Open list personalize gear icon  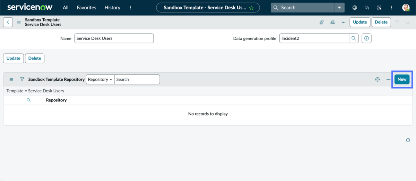378,79
